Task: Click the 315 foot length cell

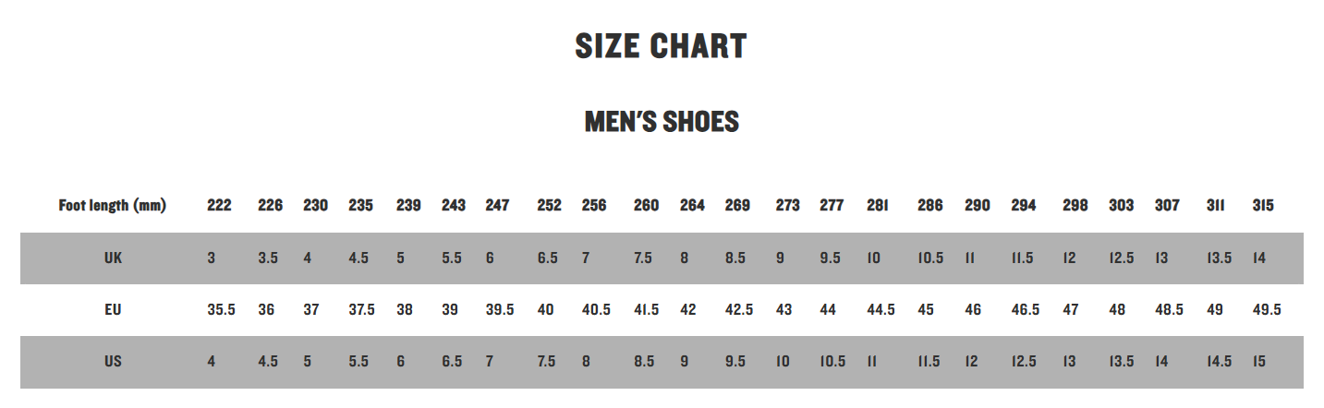Action: click(1263, 206)
